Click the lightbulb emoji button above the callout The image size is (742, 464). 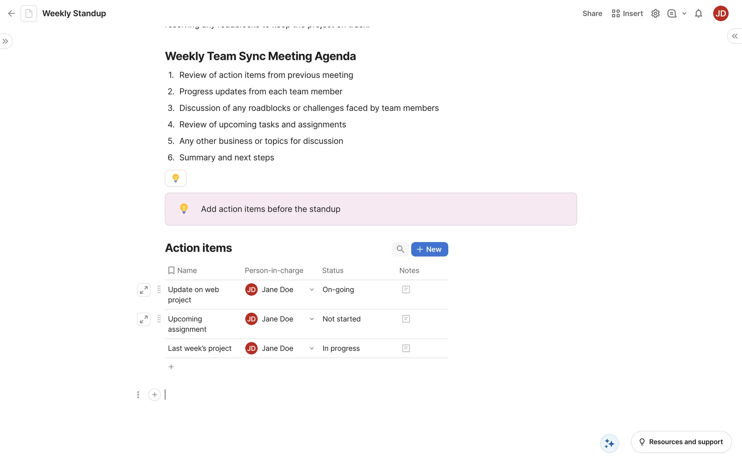click(175, 178)
